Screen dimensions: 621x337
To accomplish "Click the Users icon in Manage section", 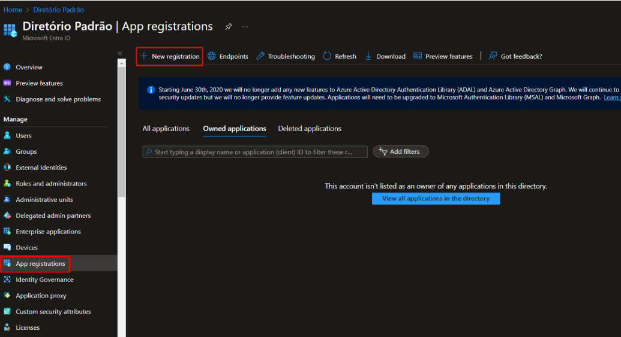I will click(x=7, y=135).
